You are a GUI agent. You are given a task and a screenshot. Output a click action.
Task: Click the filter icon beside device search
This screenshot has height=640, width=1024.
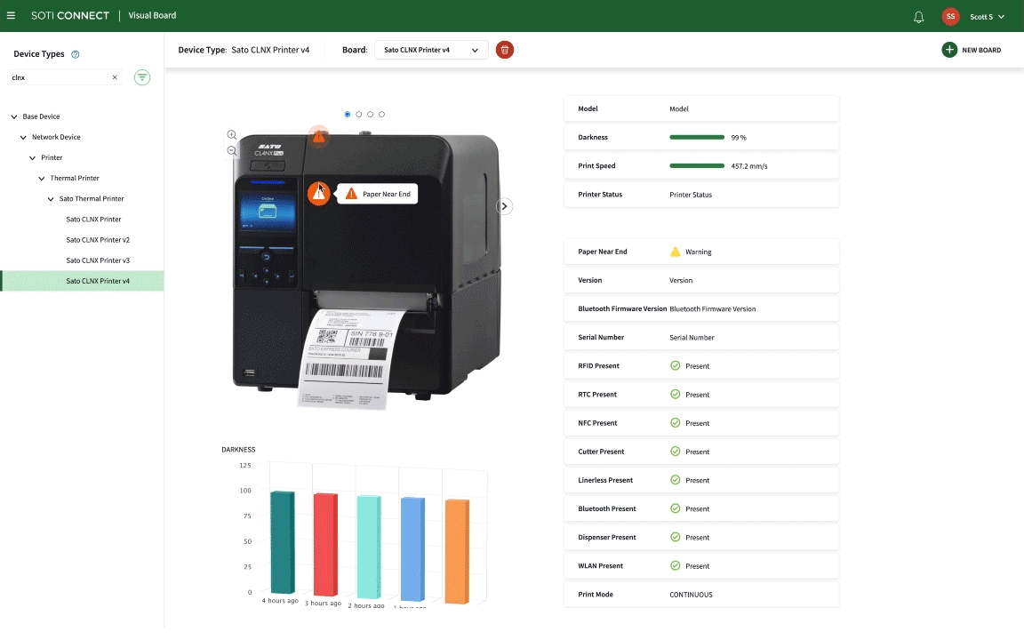(x=142, y=77)
